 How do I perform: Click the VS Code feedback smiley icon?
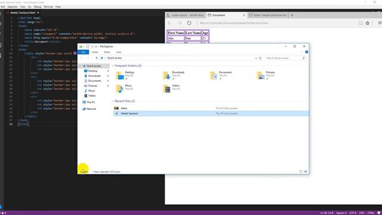click(379, 213)
